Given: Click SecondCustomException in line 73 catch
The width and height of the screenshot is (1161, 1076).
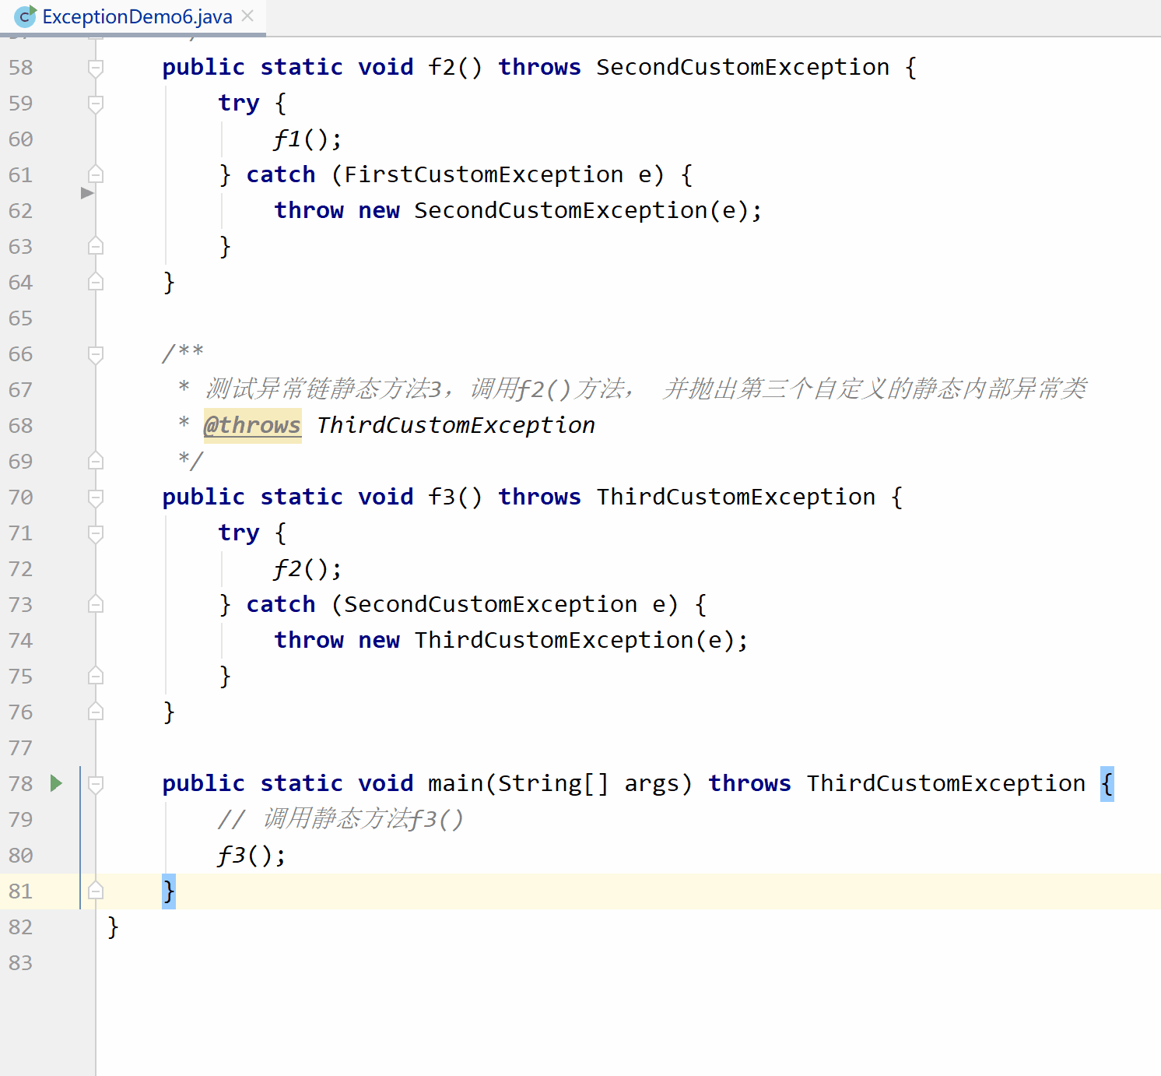Looking at the screenshot, I should tap(490, 604).
